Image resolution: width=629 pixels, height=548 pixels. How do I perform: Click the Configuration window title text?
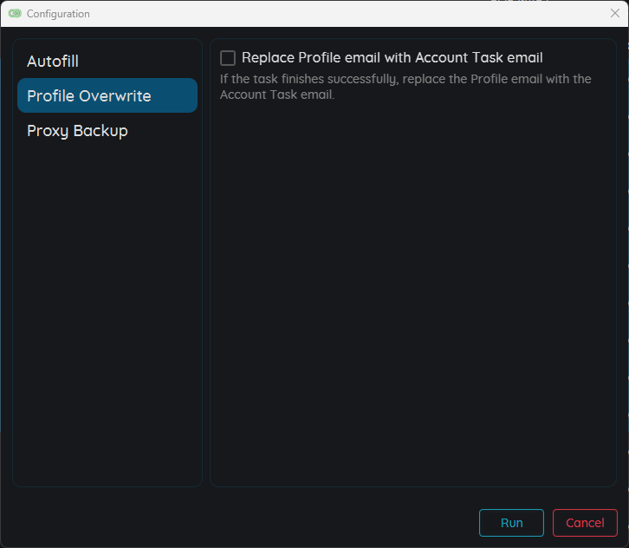point(58,14)
